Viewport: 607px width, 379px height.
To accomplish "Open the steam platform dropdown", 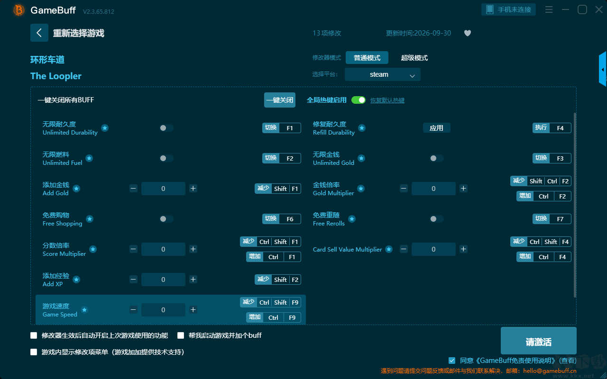I will (383, 74).
